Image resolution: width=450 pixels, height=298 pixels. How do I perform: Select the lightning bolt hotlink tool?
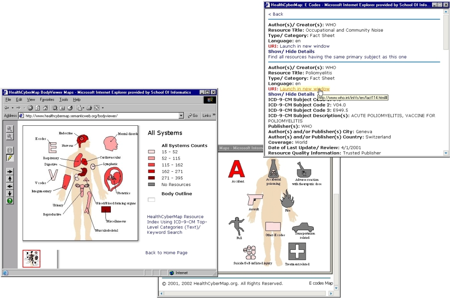click(10, 158)
